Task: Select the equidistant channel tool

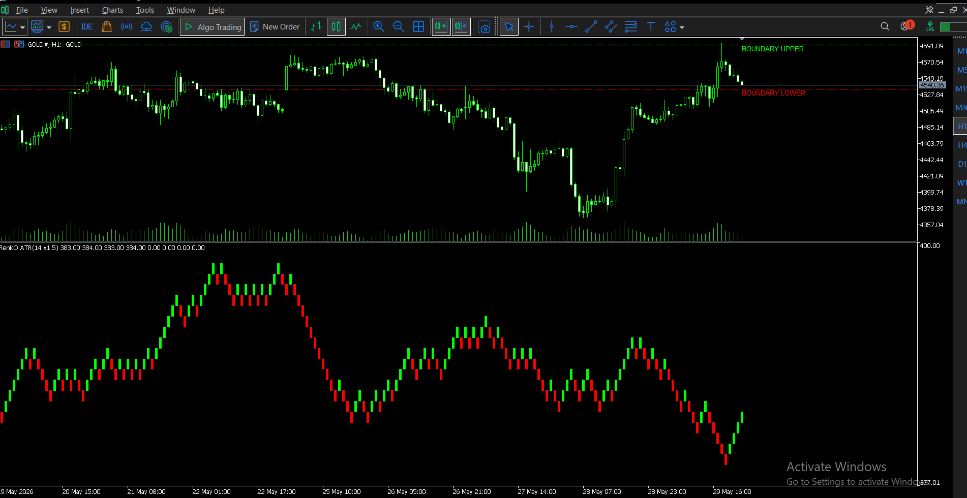Action: (x=611, y=27)
